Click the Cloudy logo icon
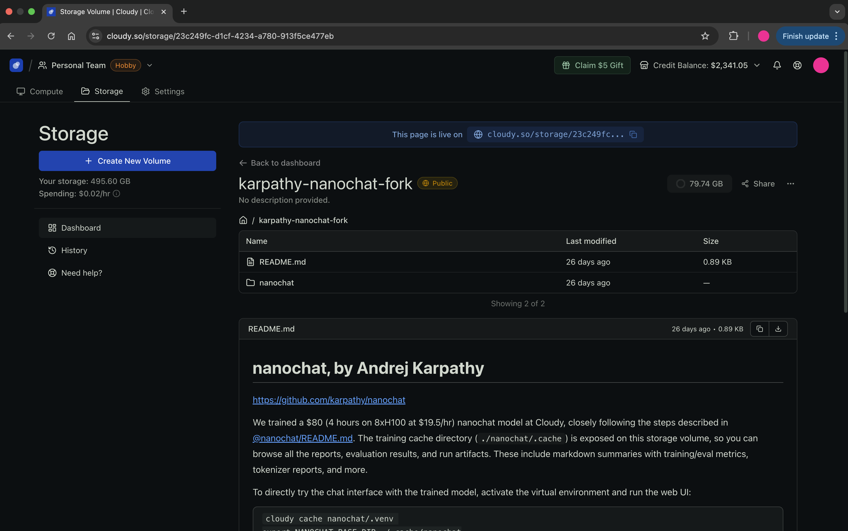Viewport: 848px width, 531px height. (16, 65)
